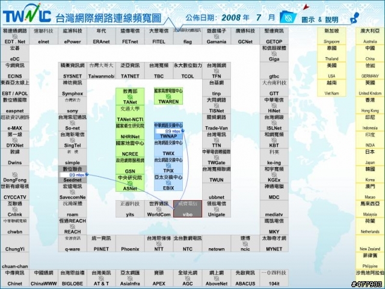The height and width of the screenshot is (289, 385).
Task: Click the SingTel node
Action: click(72, 139)
